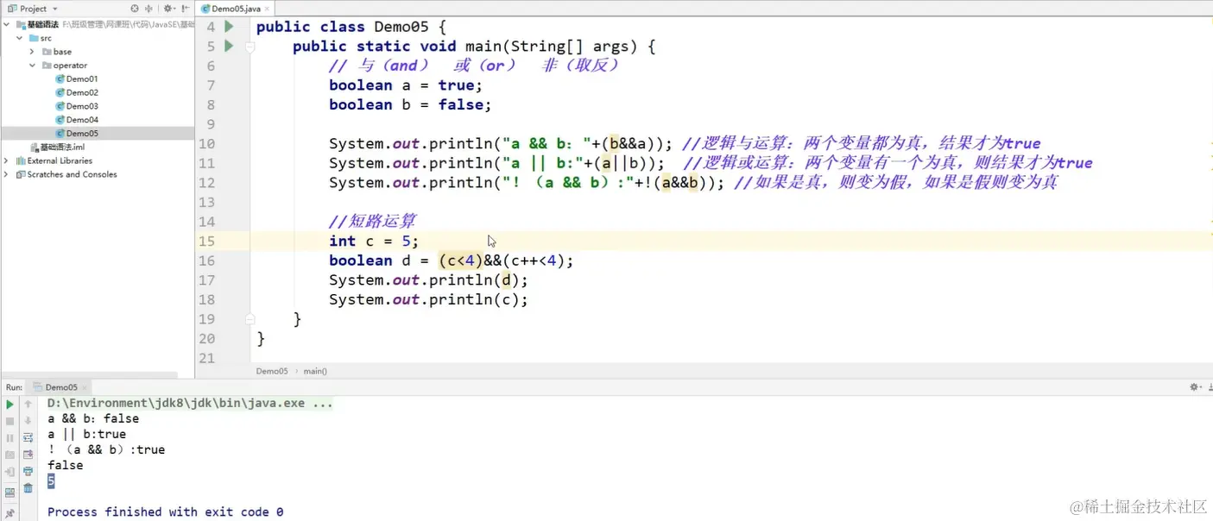The height and width of the screenshot is (521, 1213).
Task: Expand Scratches and Consoles node
Action: point(7,174)
